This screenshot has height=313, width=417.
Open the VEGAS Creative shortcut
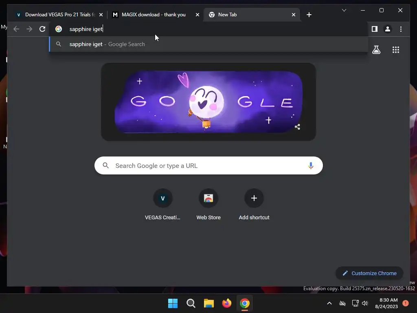[x=162, y=205]
